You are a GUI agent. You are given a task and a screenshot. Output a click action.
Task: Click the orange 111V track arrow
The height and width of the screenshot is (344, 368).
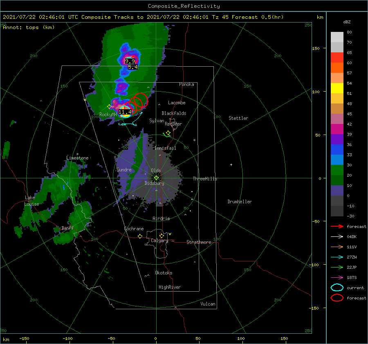click(337, 247)
